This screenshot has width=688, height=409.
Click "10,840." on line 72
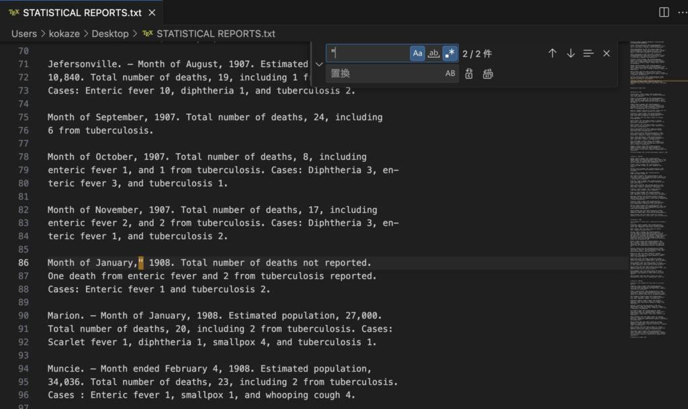pyautogui.click(x=67, y=77)
